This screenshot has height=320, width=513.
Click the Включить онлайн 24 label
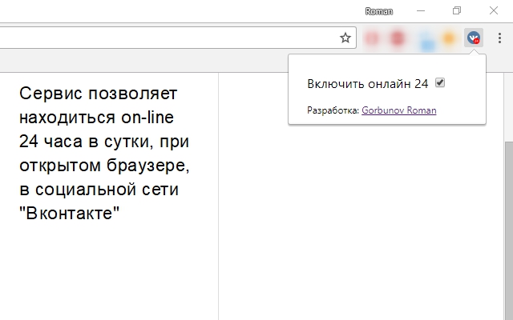click(368, 84)
